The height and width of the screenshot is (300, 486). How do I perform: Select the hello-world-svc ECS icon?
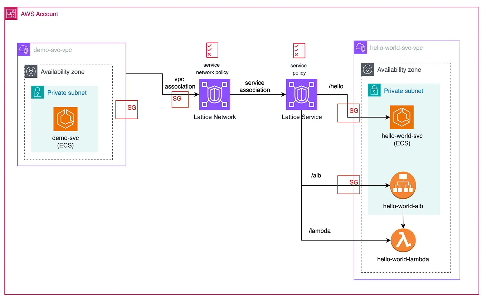[x=402, y=117]
